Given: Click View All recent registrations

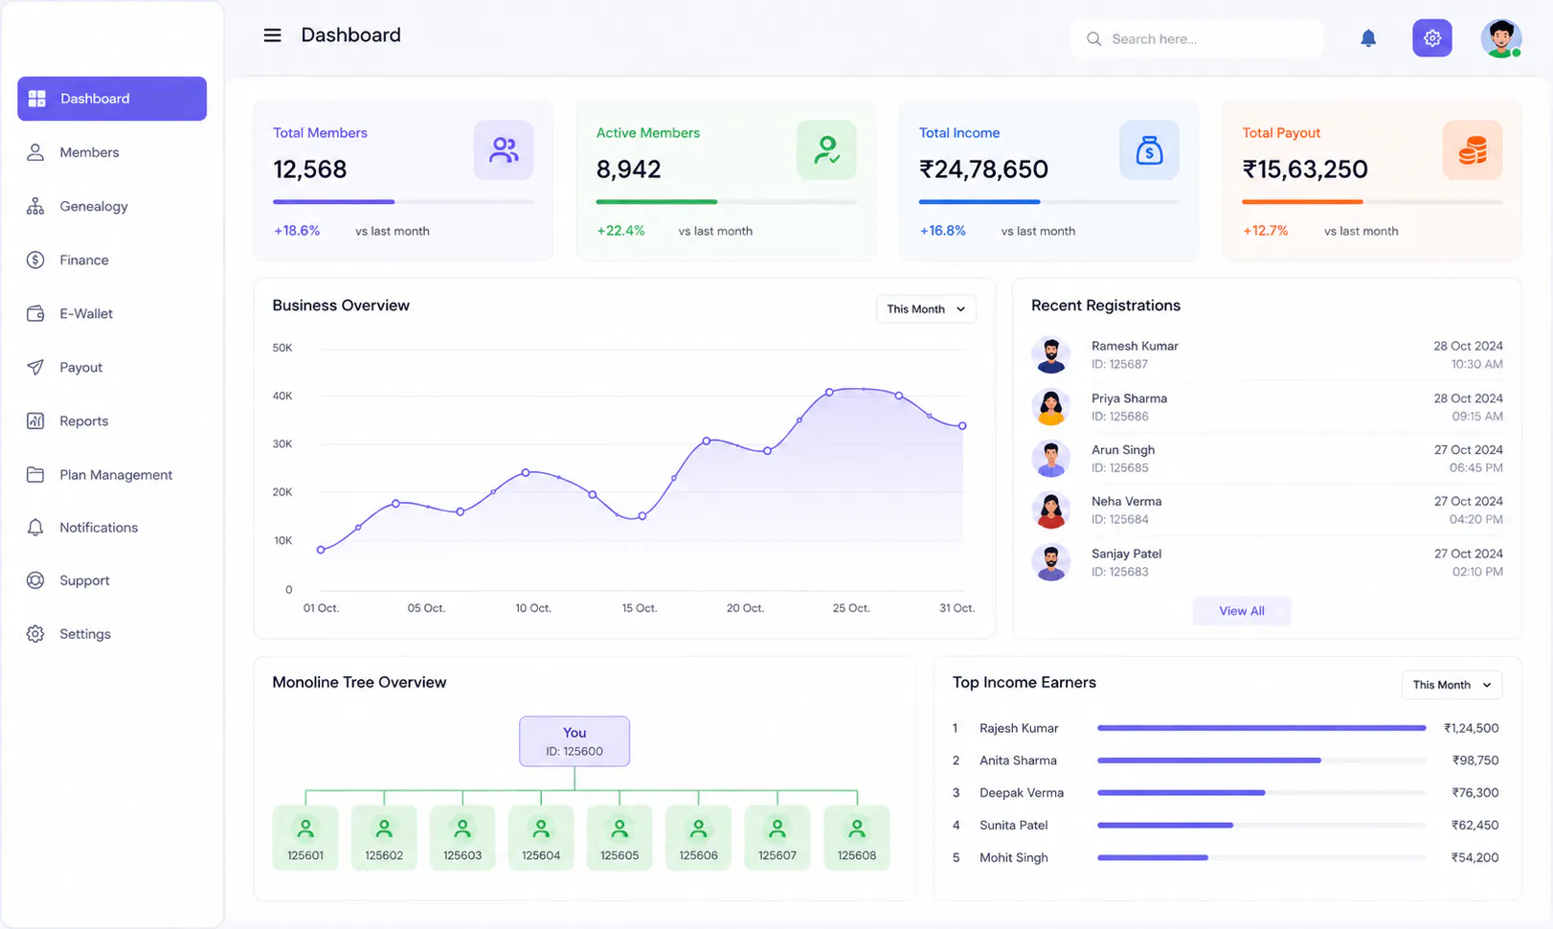Looking at the screenshot, I should pos(1242,611).
